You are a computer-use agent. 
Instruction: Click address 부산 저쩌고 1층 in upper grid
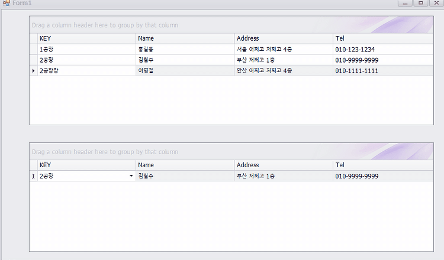pos(284,60)
